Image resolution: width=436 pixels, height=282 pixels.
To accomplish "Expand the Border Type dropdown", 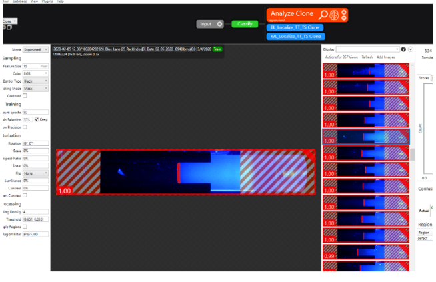I will [35, 81].
